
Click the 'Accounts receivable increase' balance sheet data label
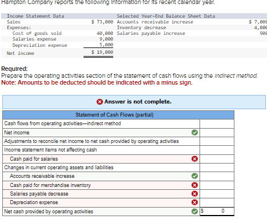click(155, 22)
